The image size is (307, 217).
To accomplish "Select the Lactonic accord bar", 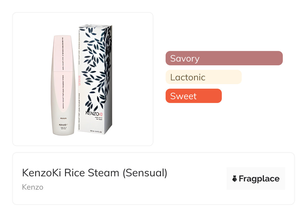I will click(x=203, y=77).
